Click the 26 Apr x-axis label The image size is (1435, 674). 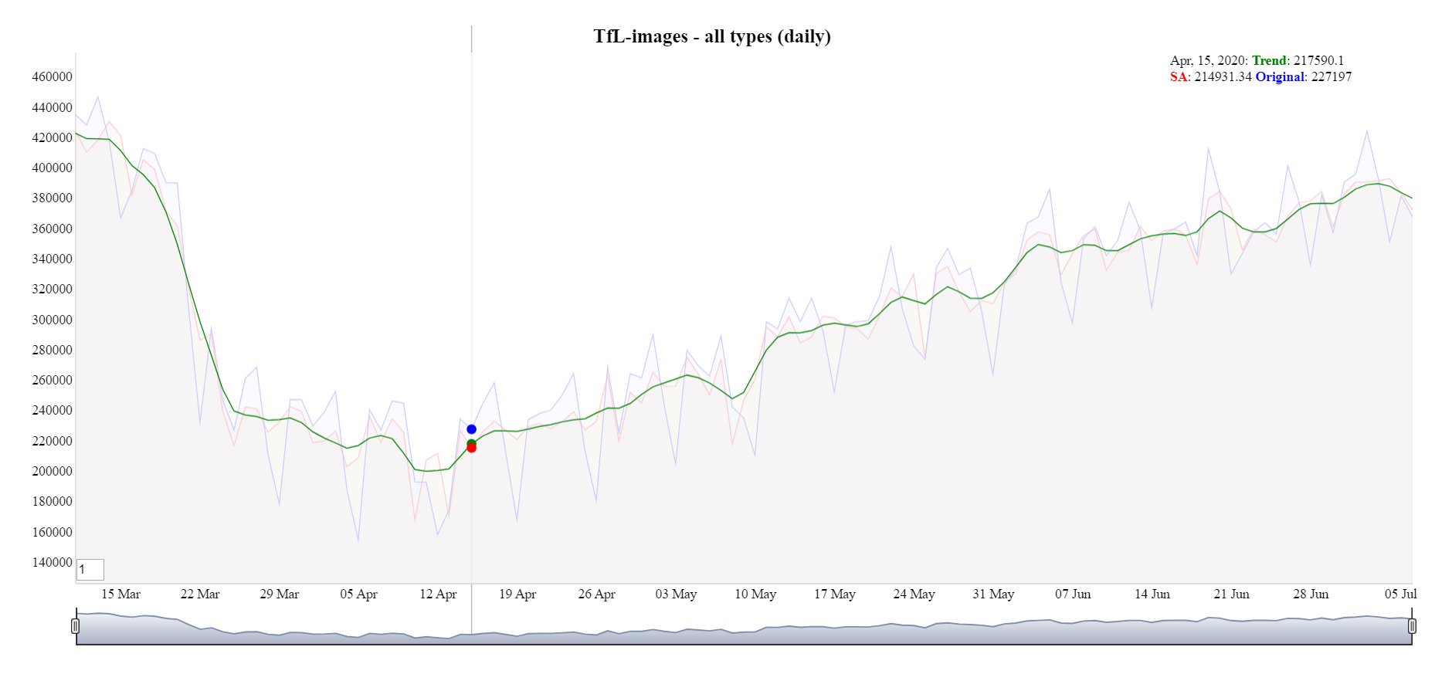597,594
